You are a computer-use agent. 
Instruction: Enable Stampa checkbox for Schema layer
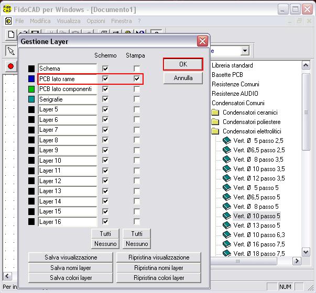pos(137,69)
